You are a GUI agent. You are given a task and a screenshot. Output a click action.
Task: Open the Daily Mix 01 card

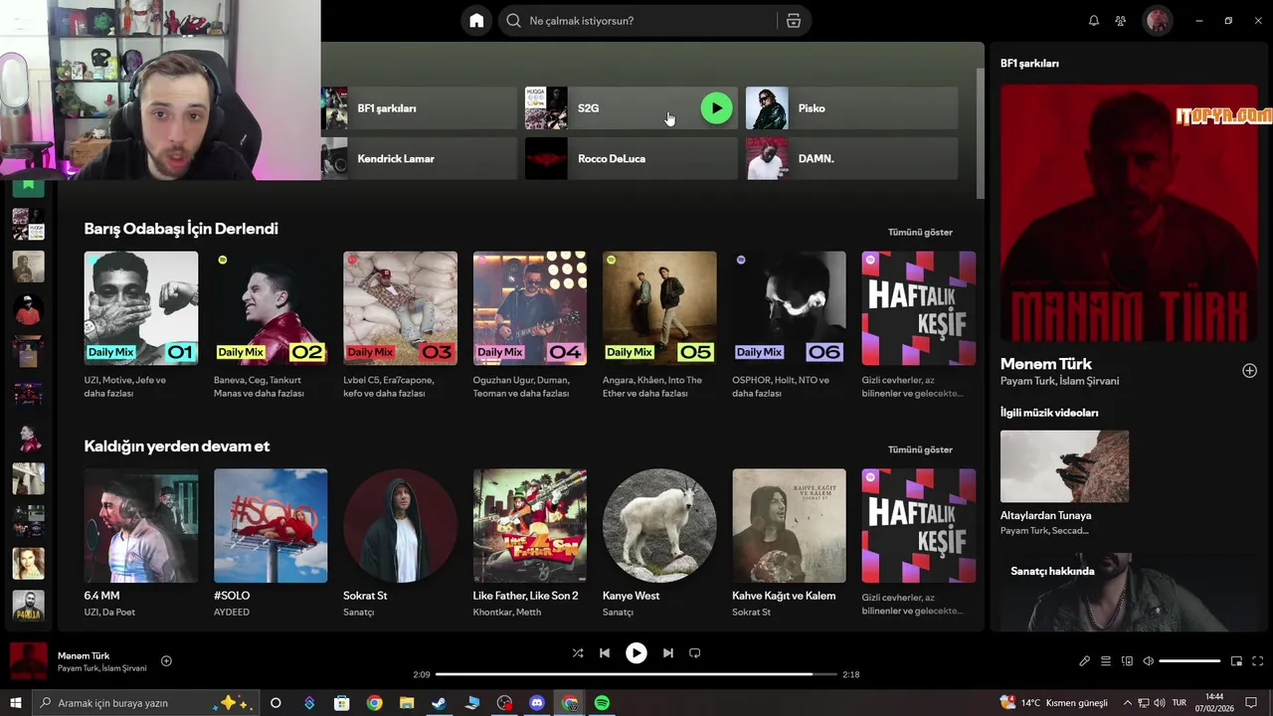coord(140,325)
